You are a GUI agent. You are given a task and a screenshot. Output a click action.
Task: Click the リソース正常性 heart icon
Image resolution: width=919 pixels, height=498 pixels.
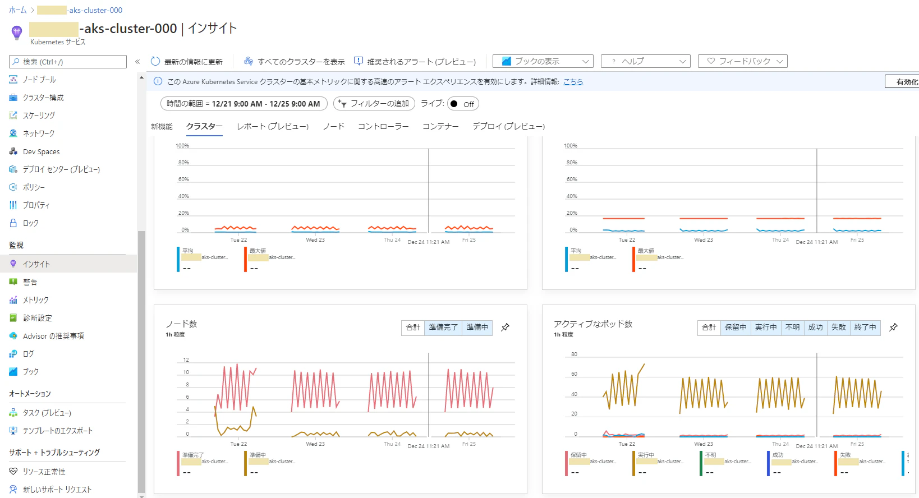[x=13, y=472]
